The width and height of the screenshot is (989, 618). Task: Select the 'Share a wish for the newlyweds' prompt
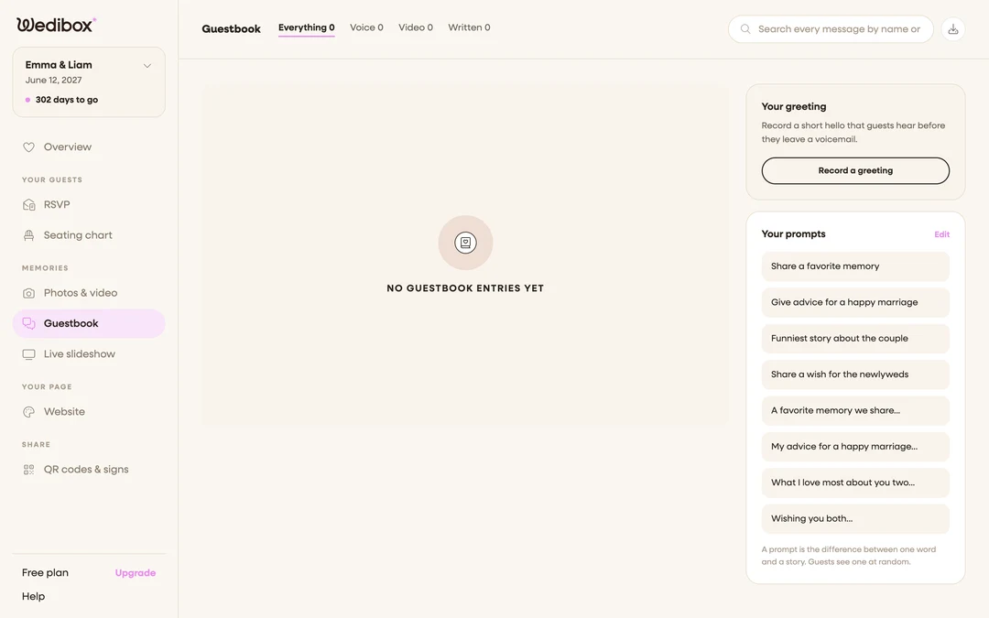coord(855,374)
